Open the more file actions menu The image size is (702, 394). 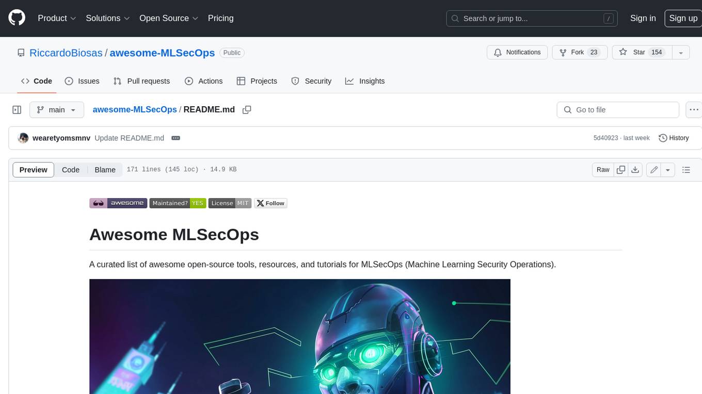click(693, 110)
